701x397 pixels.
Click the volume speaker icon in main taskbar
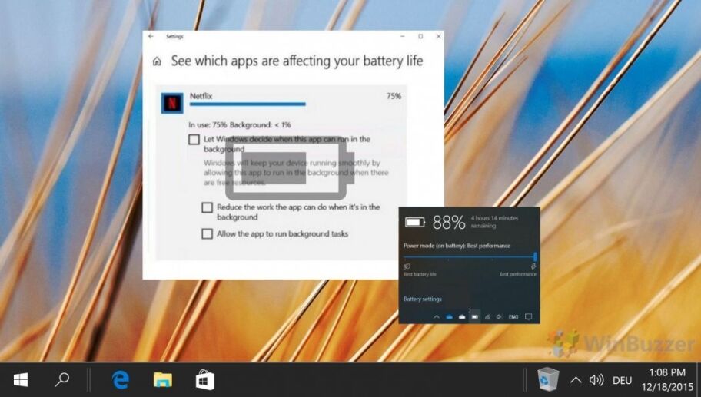coord(596,380)
